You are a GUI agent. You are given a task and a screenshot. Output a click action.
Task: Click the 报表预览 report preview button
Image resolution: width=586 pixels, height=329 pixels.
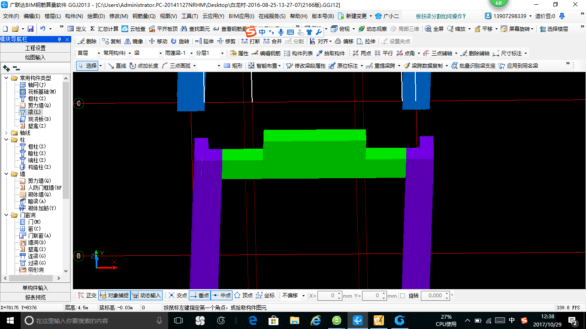coord(35,297)
